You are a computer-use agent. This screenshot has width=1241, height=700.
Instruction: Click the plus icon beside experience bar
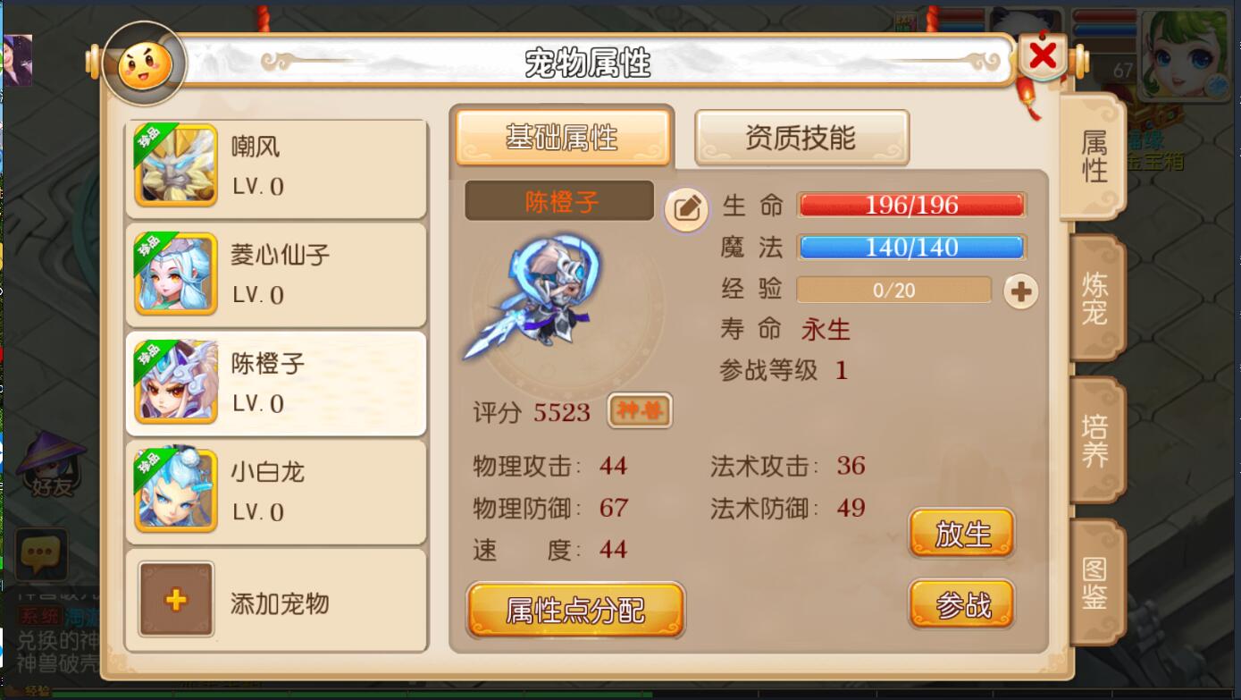tap(1020, 291)
